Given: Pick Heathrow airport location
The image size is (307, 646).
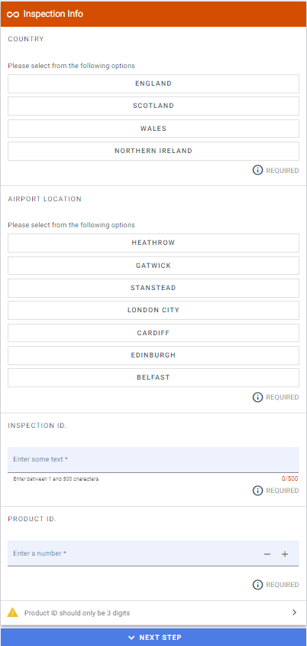Looking at the screenshot, I should point(153,243).
